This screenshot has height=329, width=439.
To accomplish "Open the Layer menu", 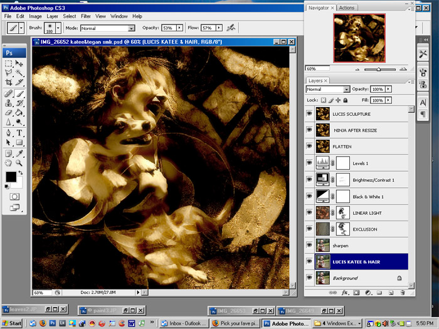I will [52, 16].
